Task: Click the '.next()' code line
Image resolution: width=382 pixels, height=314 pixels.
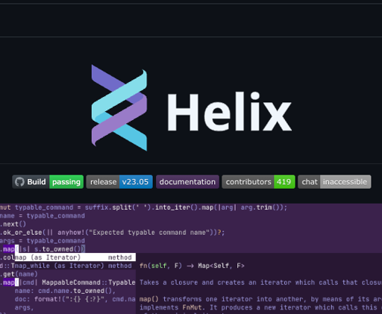Action: 13,224
